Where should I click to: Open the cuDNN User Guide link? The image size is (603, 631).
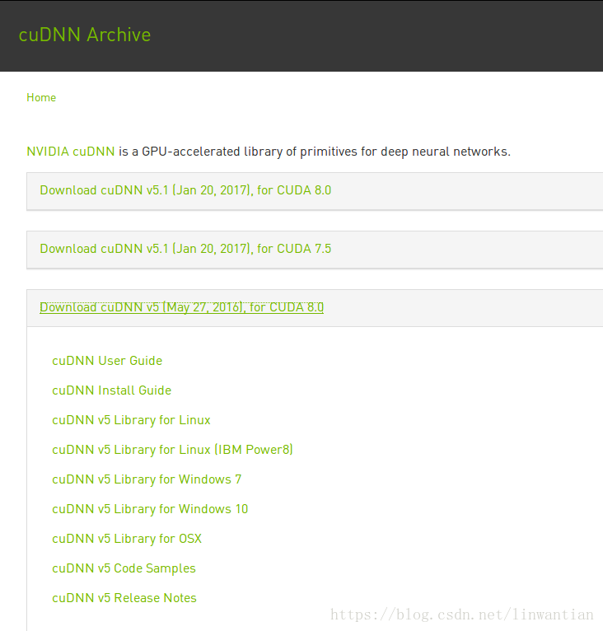[107, 361]
